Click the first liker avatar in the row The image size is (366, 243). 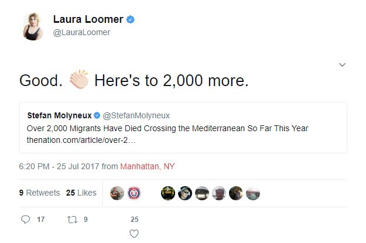click(117, 193)
